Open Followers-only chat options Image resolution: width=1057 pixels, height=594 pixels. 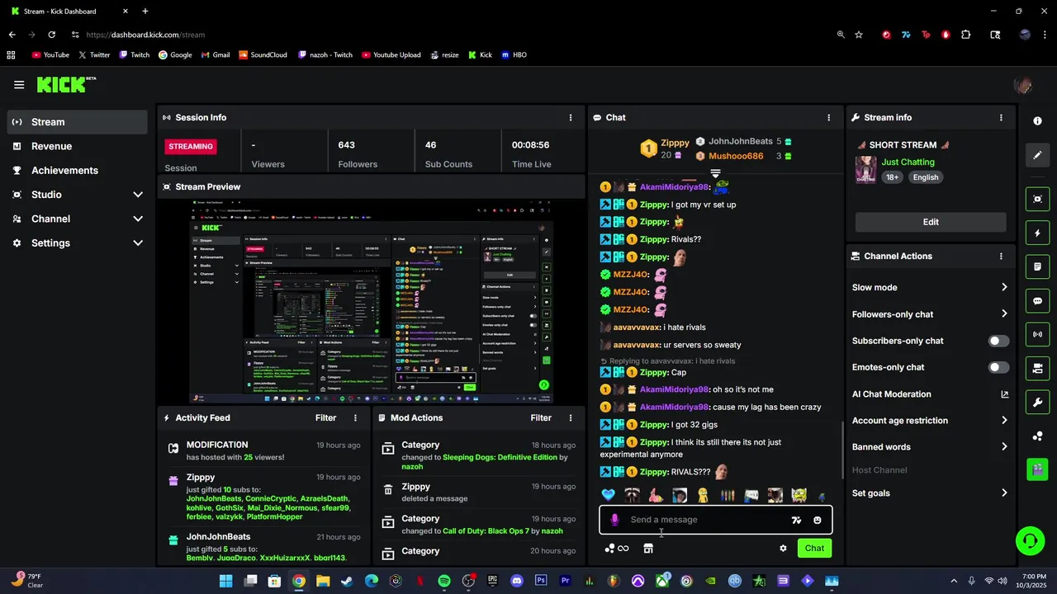[931, 314]
